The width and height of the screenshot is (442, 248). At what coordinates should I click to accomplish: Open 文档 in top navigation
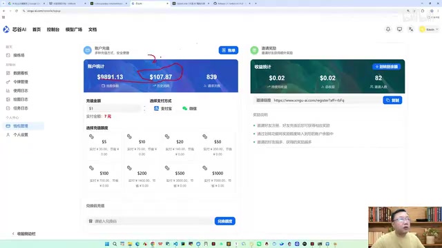pos(93,29)
